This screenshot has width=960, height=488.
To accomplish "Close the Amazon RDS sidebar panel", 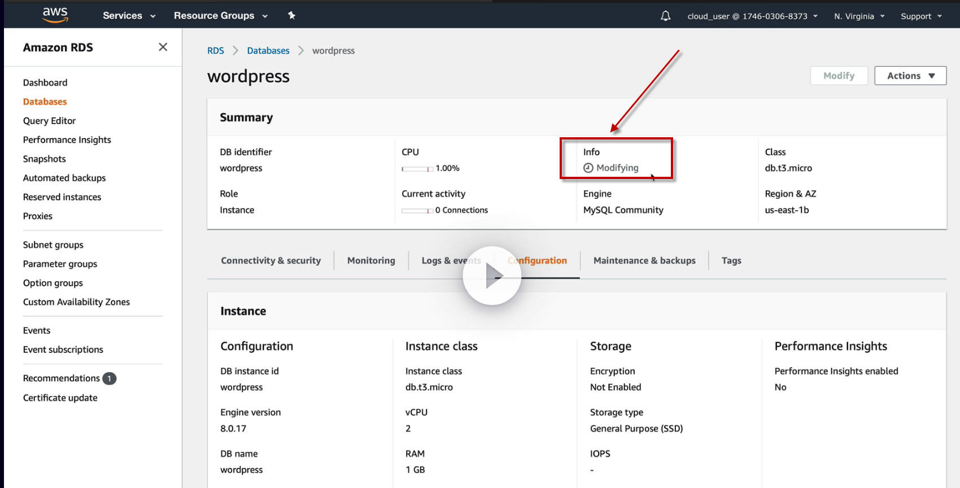I will click(163, 47).
